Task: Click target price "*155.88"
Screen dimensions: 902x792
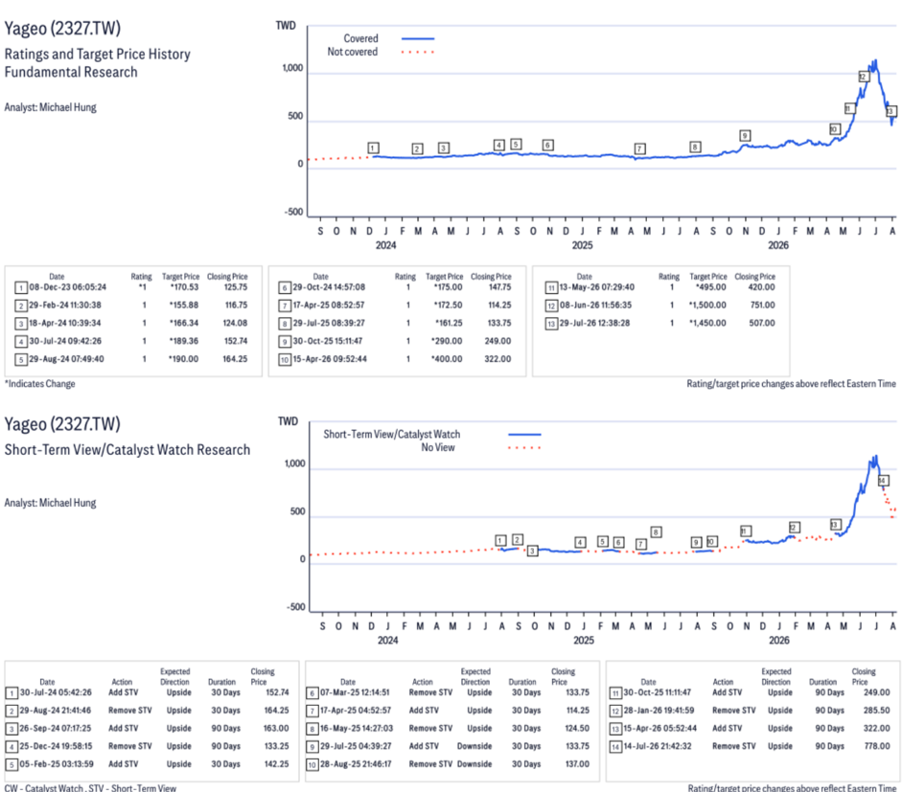Action: [x=184, y=305]
